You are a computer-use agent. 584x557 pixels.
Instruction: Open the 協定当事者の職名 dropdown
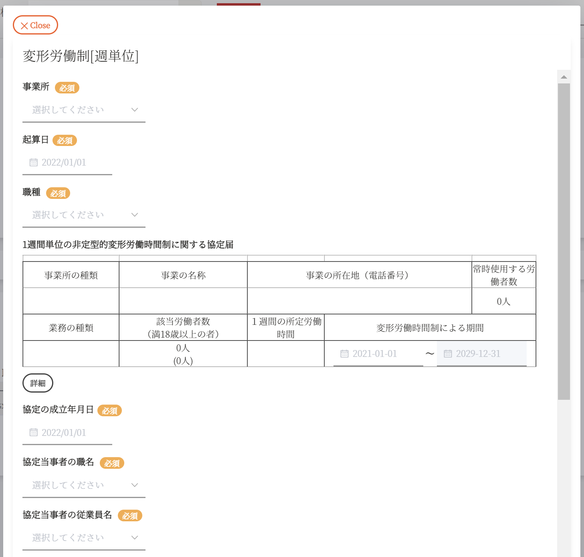(x=84, y=485)
